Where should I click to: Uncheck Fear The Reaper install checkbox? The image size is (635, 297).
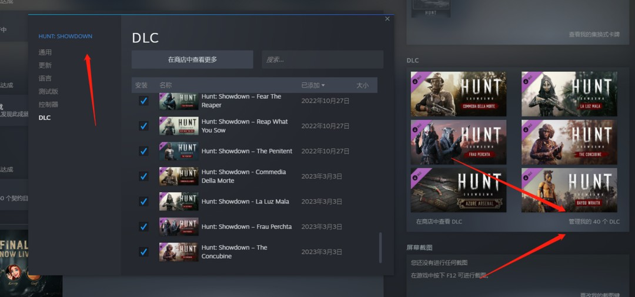143,101
